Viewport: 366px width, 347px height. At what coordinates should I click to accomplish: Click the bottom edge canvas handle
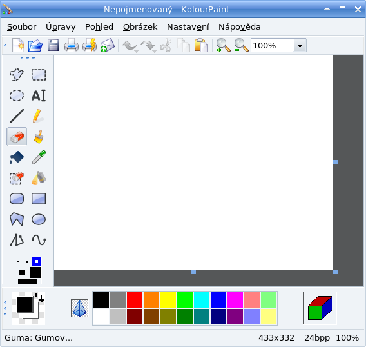pos(193,272)
